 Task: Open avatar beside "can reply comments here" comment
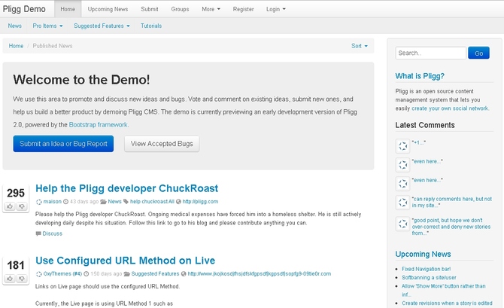tap(402, 203)
